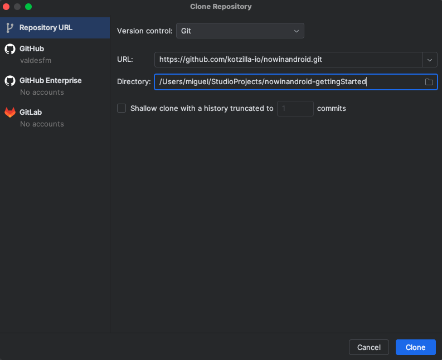Enable the Shallow clone checkbox
442x360 pixels.
pyautogui.click(x=122, y=108)
